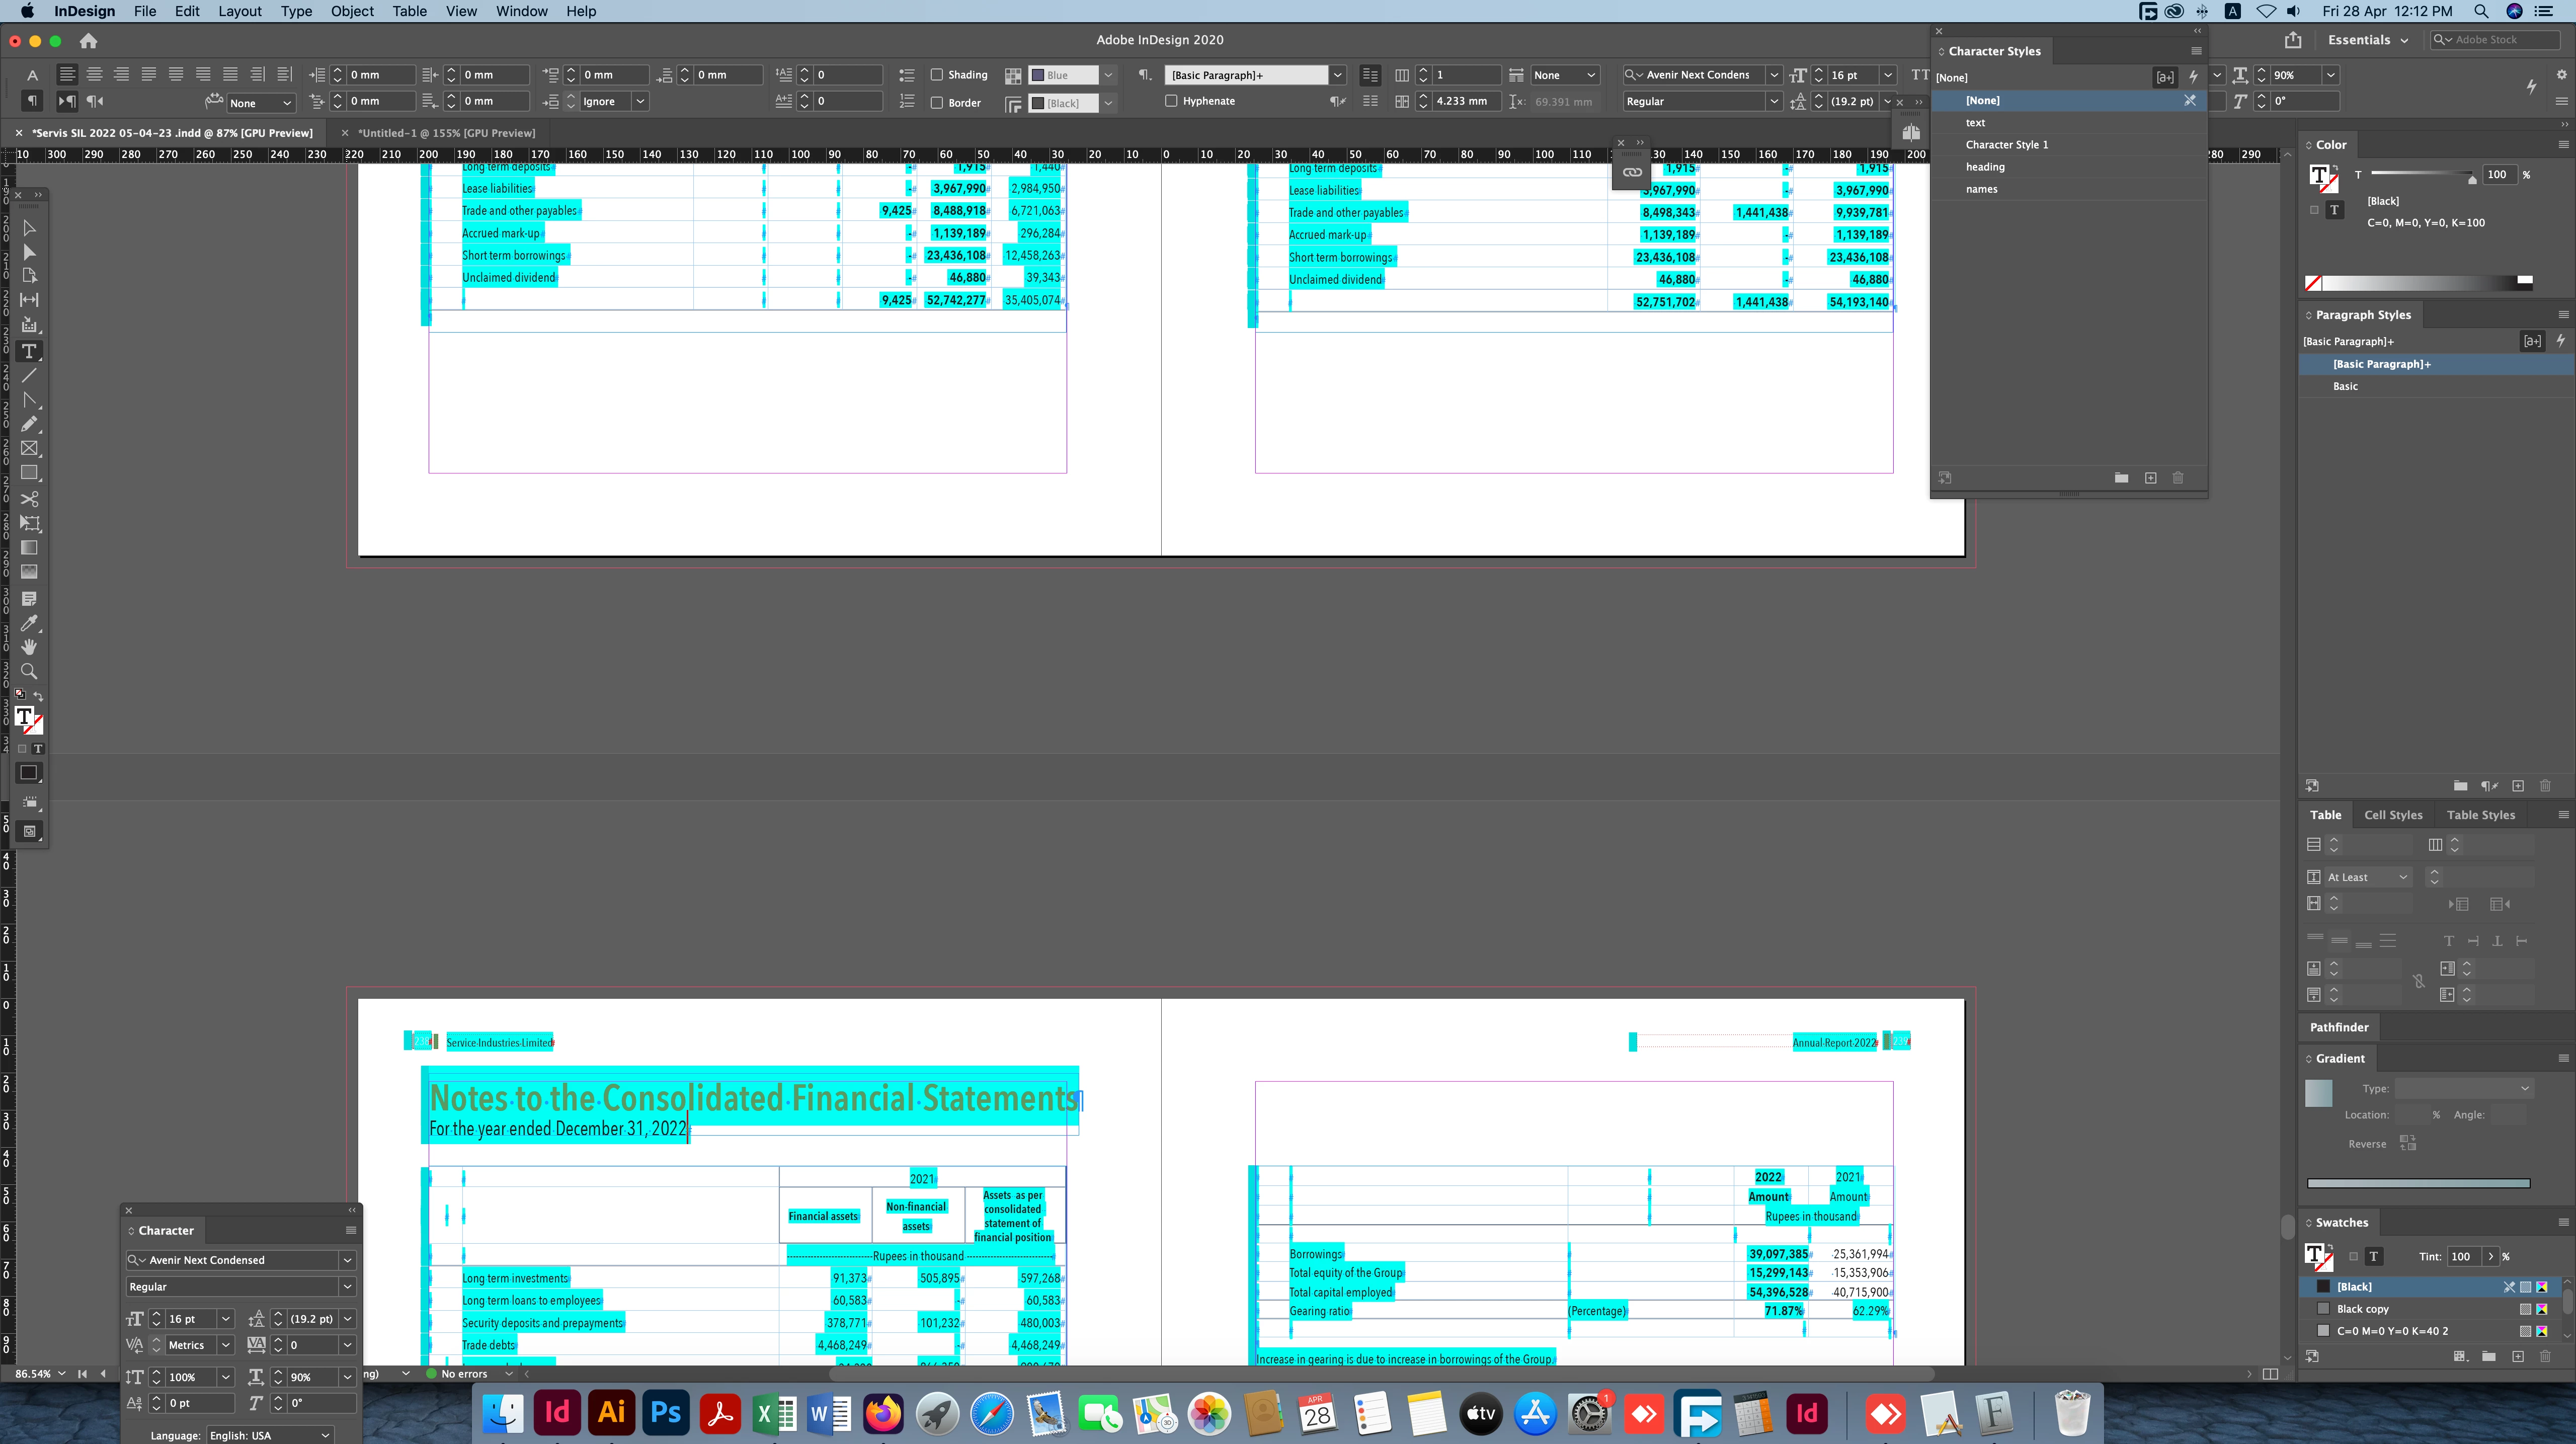
Task: Select the Eyedropper tool
Action: pyautogui.click(x=29, y=623)
